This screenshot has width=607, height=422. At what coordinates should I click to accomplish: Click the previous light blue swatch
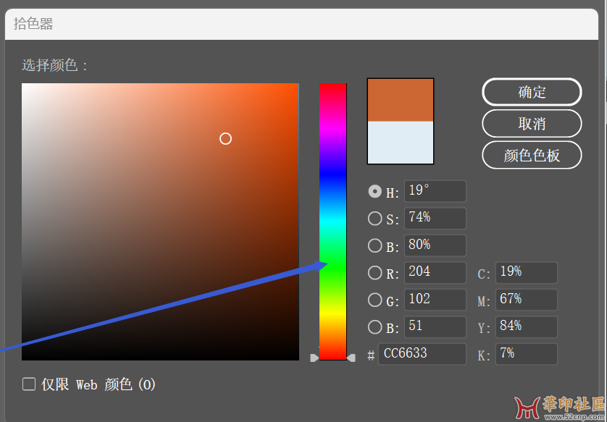pos(401,143)
